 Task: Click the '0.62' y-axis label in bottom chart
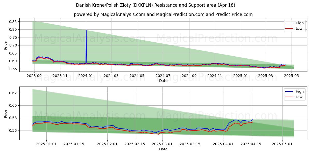13,93
